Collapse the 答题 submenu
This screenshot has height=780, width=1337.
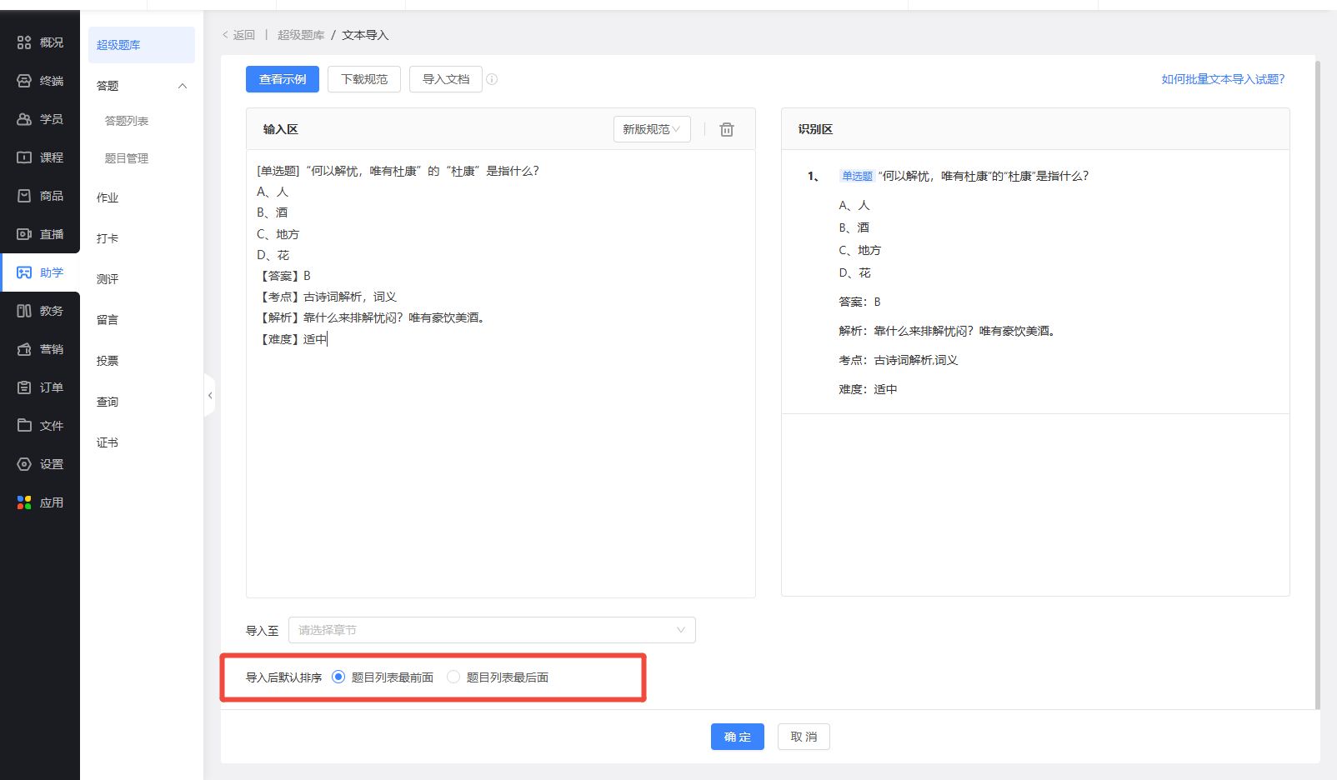[183, 86]
